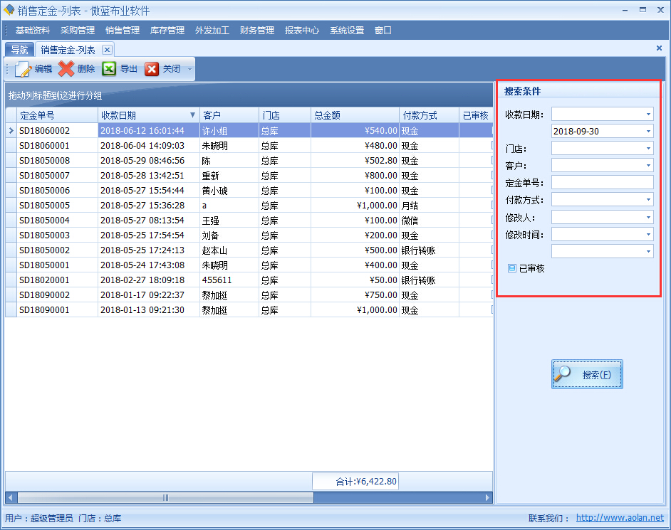Screen dimensions: 671x530
Task: Click the 导出 (export) toolbar icon
Action: 110,69
